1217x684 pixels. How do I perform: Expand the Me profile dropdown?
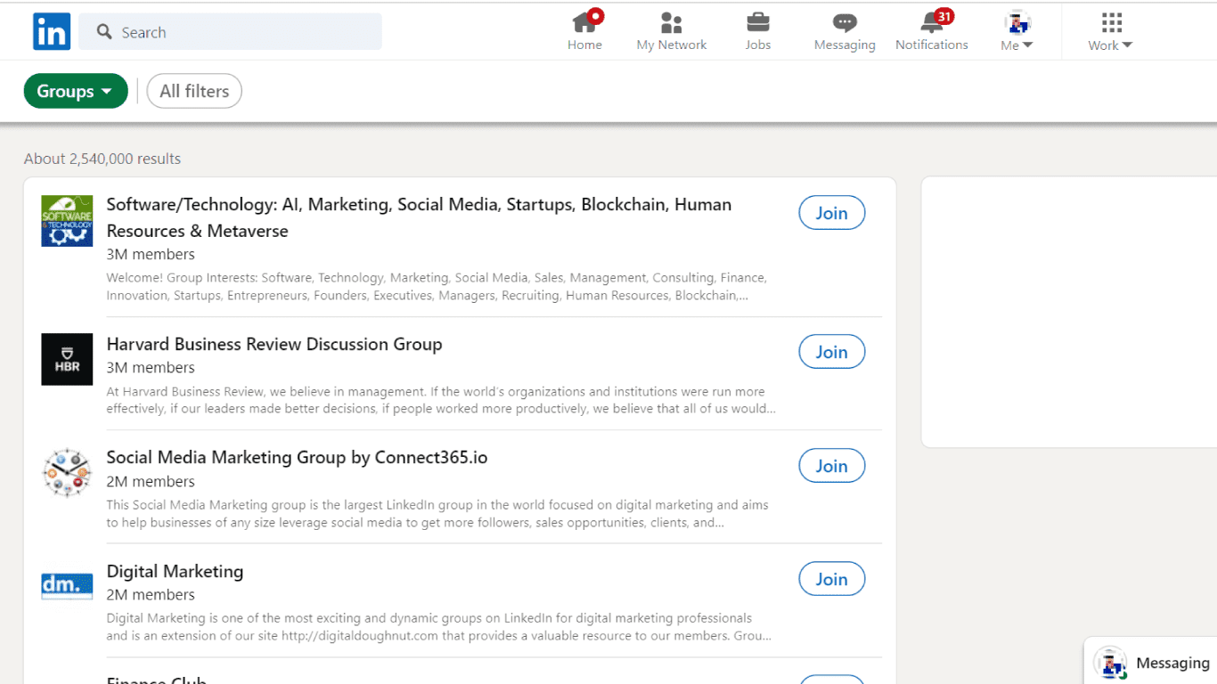point(1017,32)
